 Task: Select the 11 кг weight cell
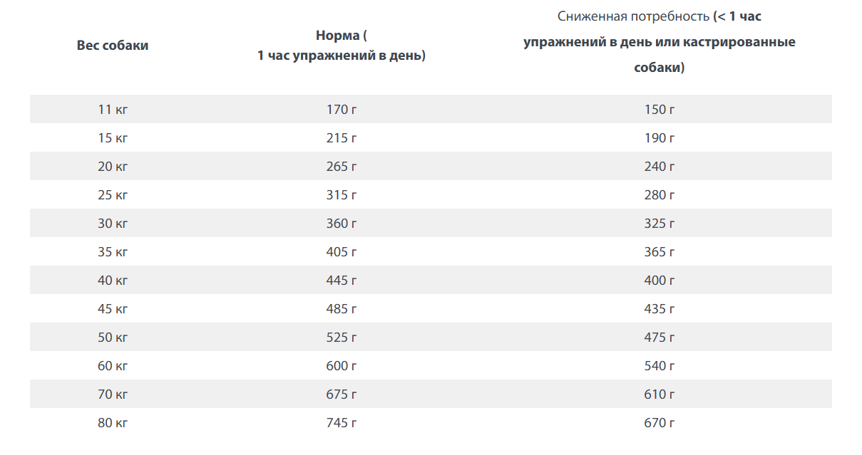tap(113, 110)
